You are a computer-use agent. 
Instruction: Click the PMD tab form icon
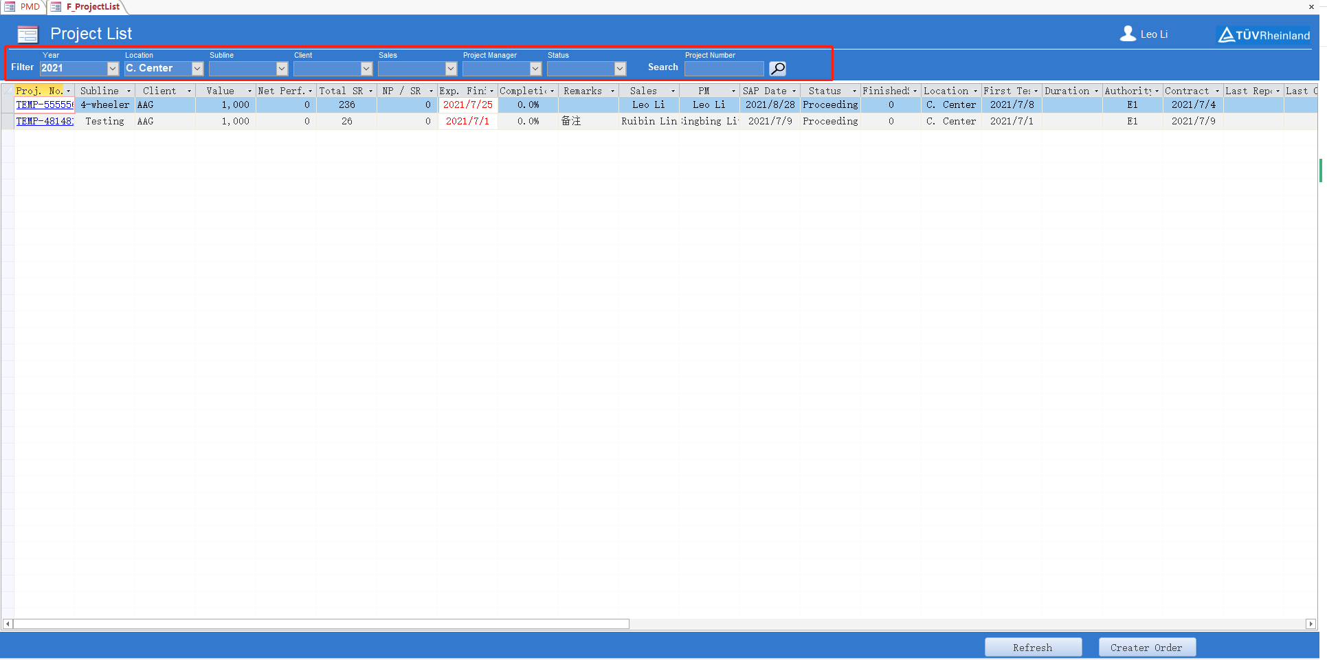coord(10,6)
